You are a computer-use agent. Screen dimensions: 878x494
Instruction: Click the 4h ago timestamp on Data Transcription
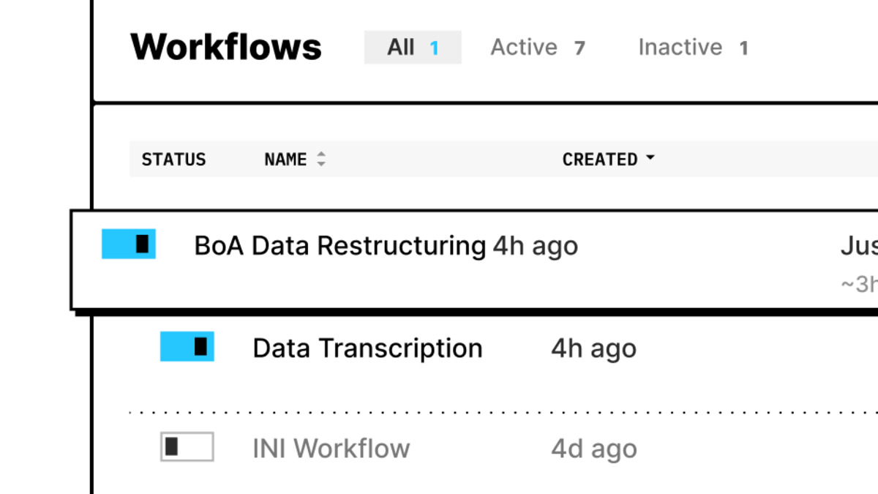[593, 348]
